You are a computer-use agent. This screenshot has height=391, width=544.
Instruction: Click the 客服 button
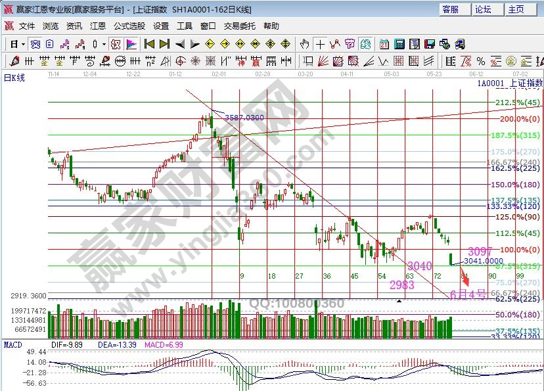(450, 9)
